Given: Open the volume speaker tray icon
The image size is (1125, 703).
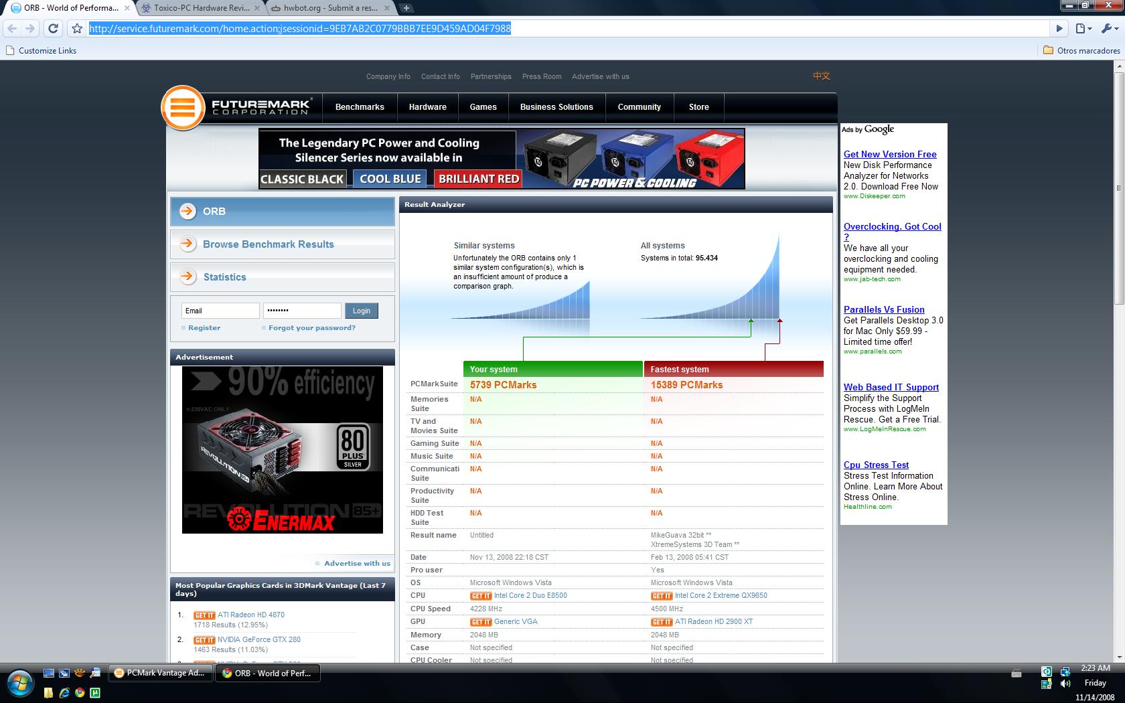Looking at the screenshot, I should (x=1065, y=684).
